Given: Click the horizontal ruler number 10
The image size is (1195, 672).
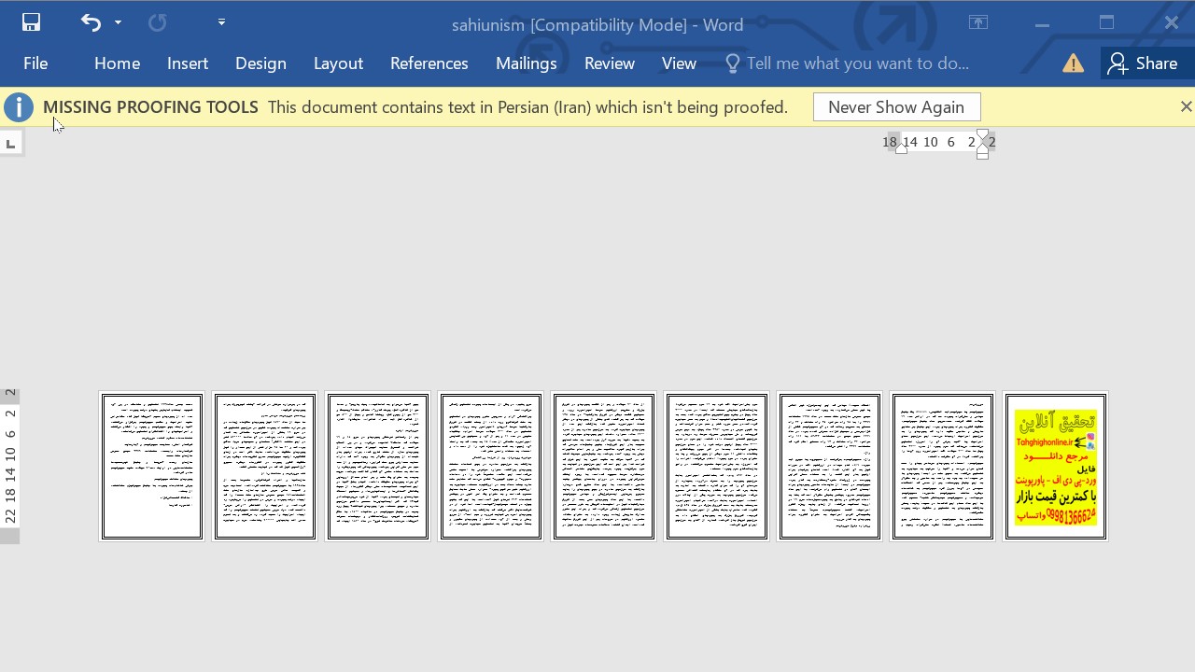Looking at the screenshot, I should pos(931,142).
